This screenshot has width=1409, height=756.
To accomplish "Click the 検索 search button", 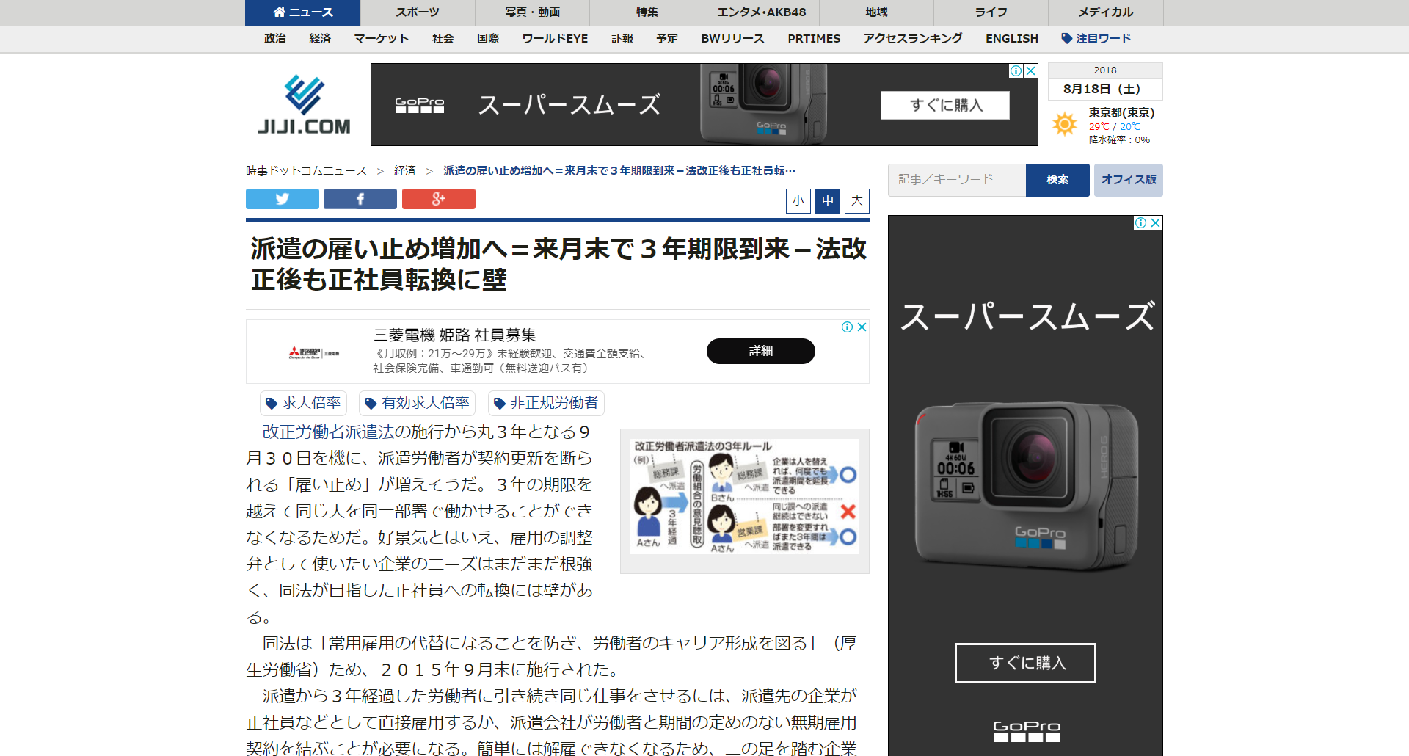I will click(1057, 180).
